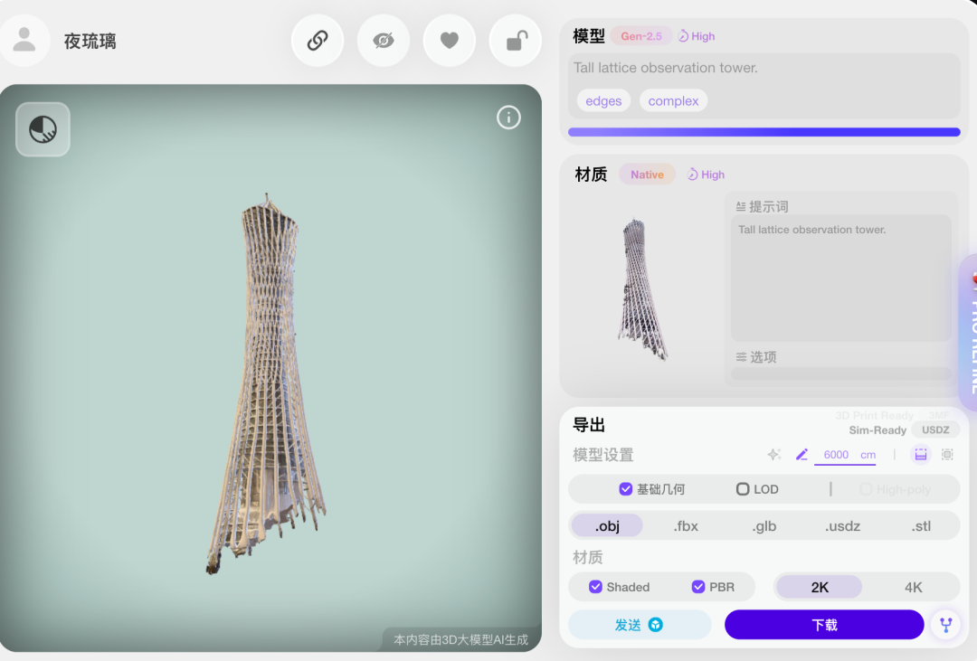Click the sparkle auto-size icon
Image resolution: width=977 pixels, height=661 pixels.
point(774,455)
